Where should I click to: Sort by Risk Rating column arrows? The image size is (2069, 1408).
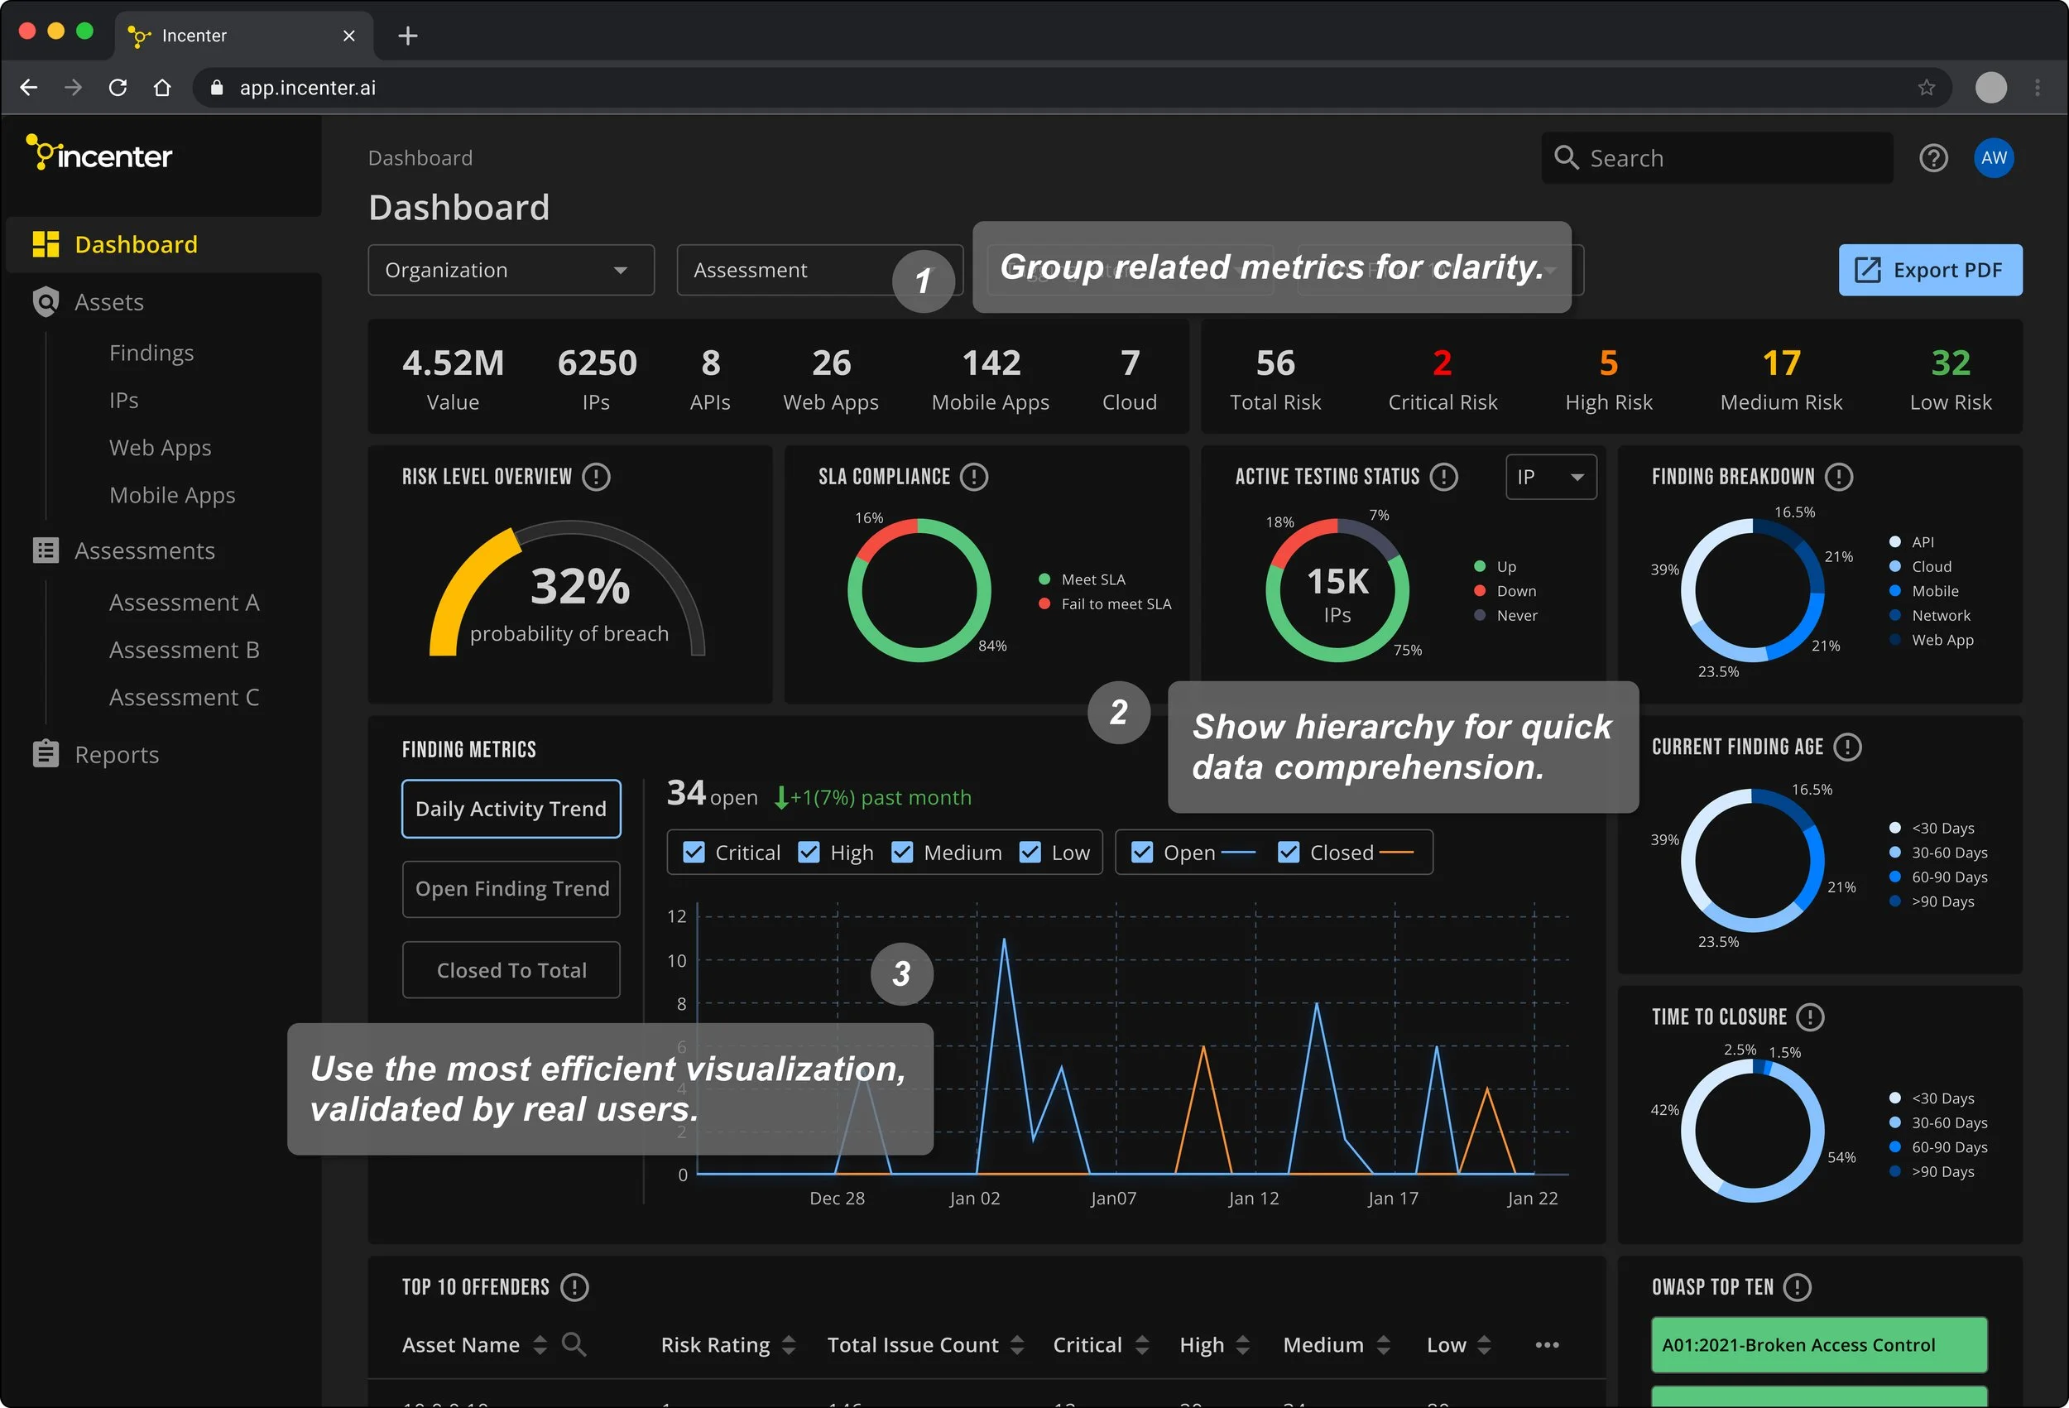click(788, 1345)
